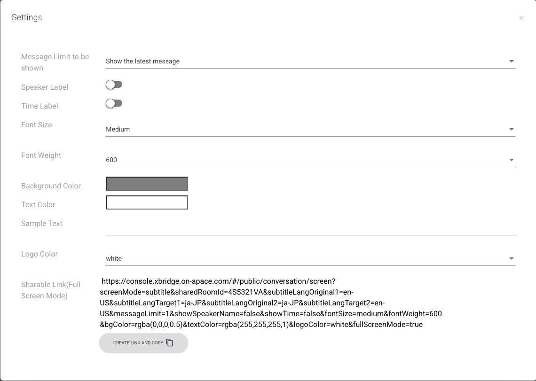536x381 pixels.
Task: Click the Logo Color dropdown arrow
Action: point(511,258)
